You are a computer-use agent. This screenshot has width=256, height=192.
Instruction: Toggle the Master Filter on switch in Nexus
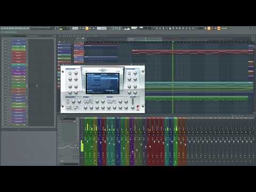[x=68, y=101]
